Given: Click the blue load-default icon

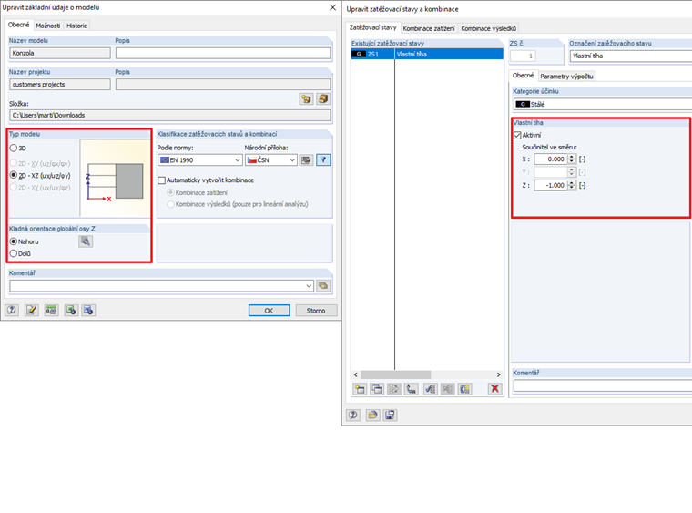Looking at the screenshot, I should 88,311.
